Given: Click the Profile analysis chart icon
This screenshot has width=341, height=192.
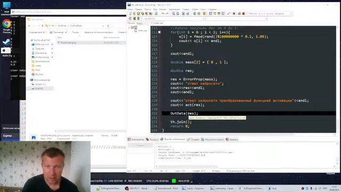Looking at the screenshot, I should [239, 13].
